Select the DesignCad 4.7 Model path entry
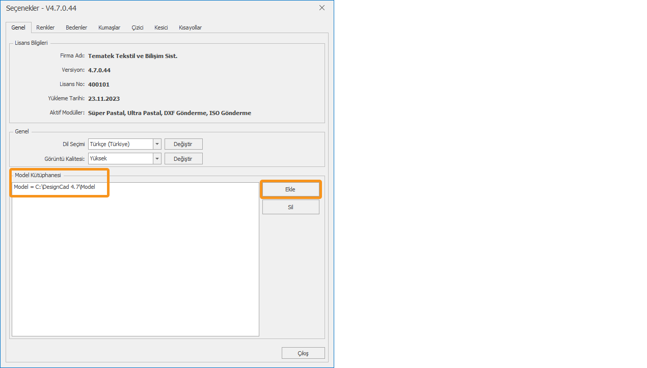Viewport: 647px width, 368px height. [x=55, y=187]
